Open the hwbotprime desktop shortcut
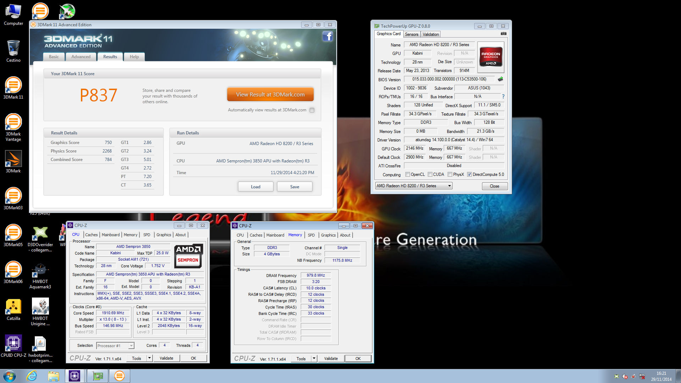 (x=40, y=349)
